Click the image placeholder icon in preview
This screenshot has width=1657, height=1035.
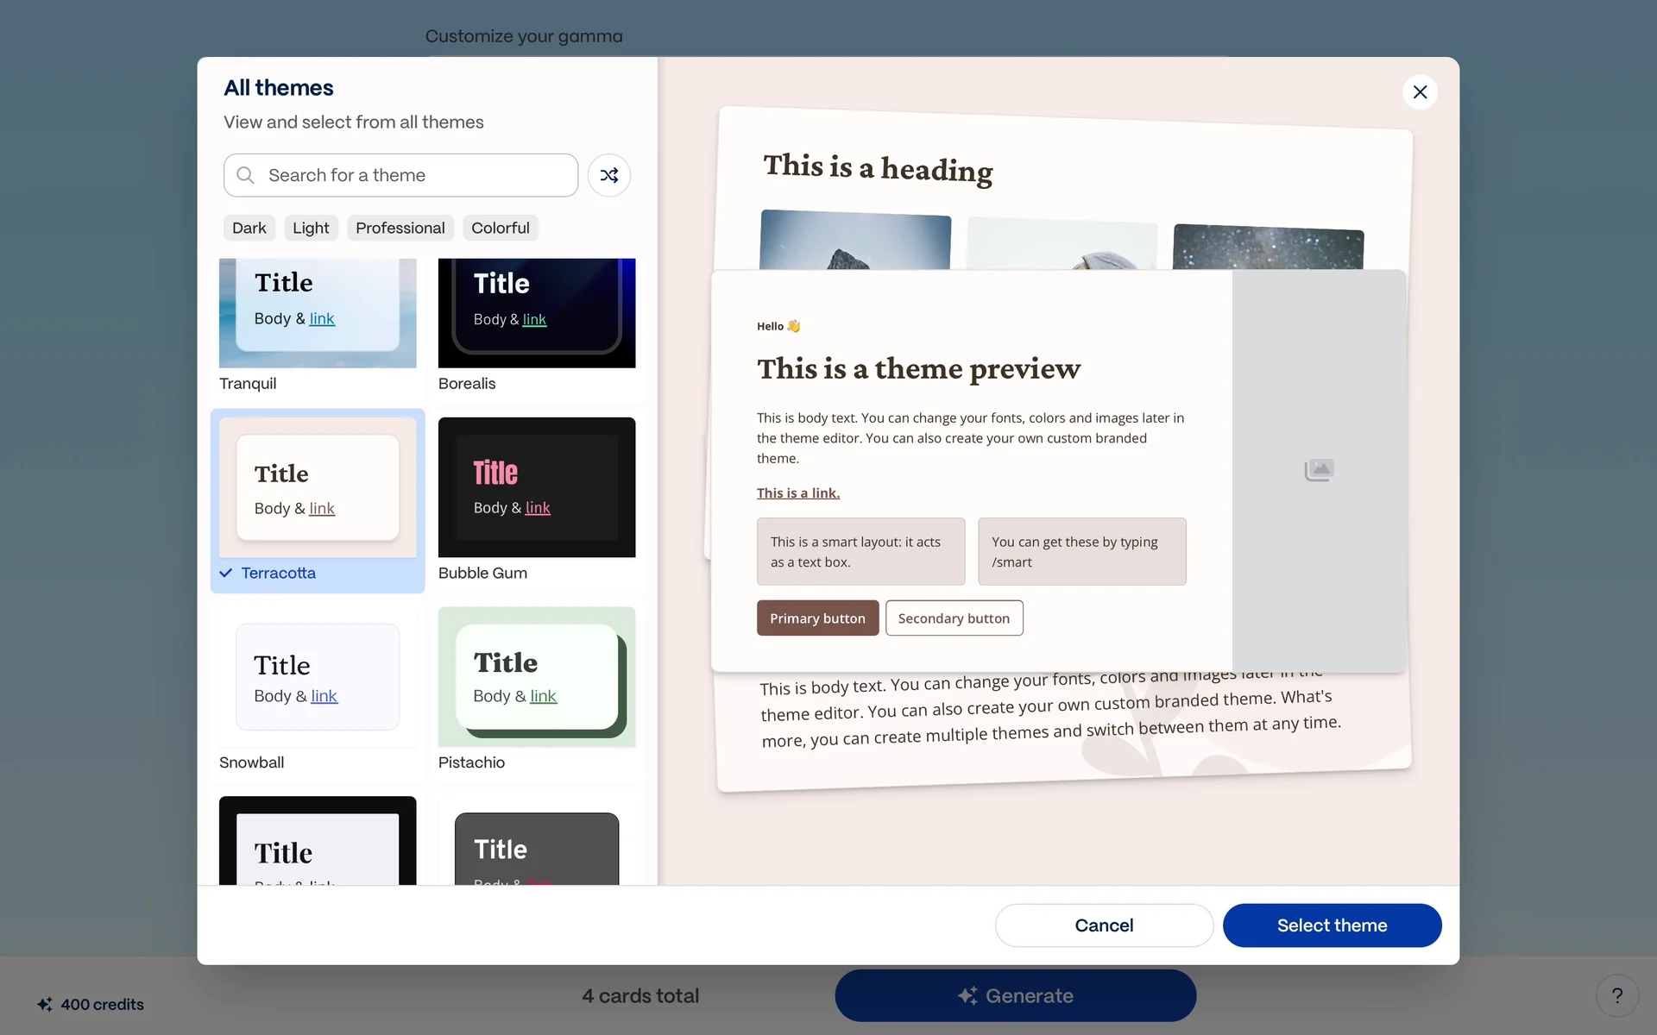coord(1319,470)
